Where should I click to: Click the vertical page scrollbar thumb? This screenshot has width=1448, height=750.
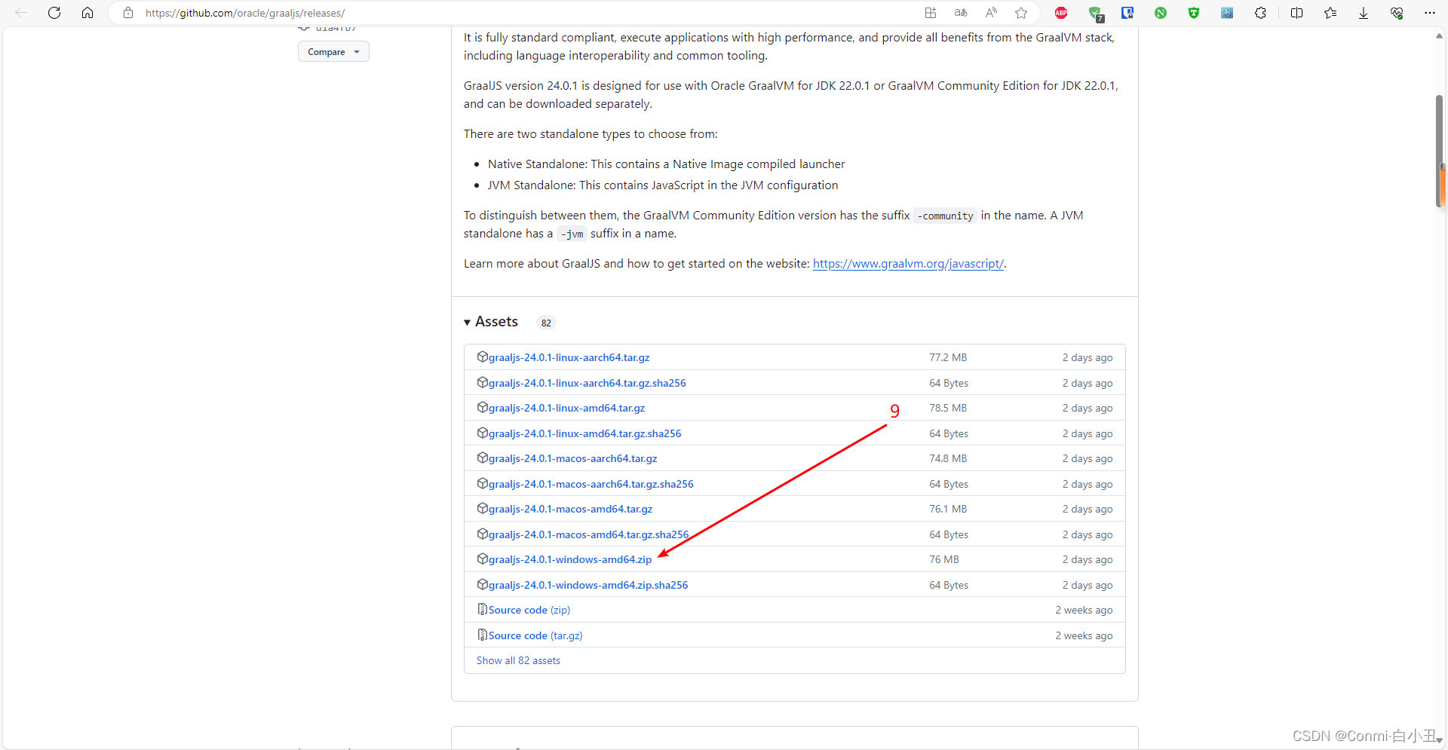[1440, 151]
